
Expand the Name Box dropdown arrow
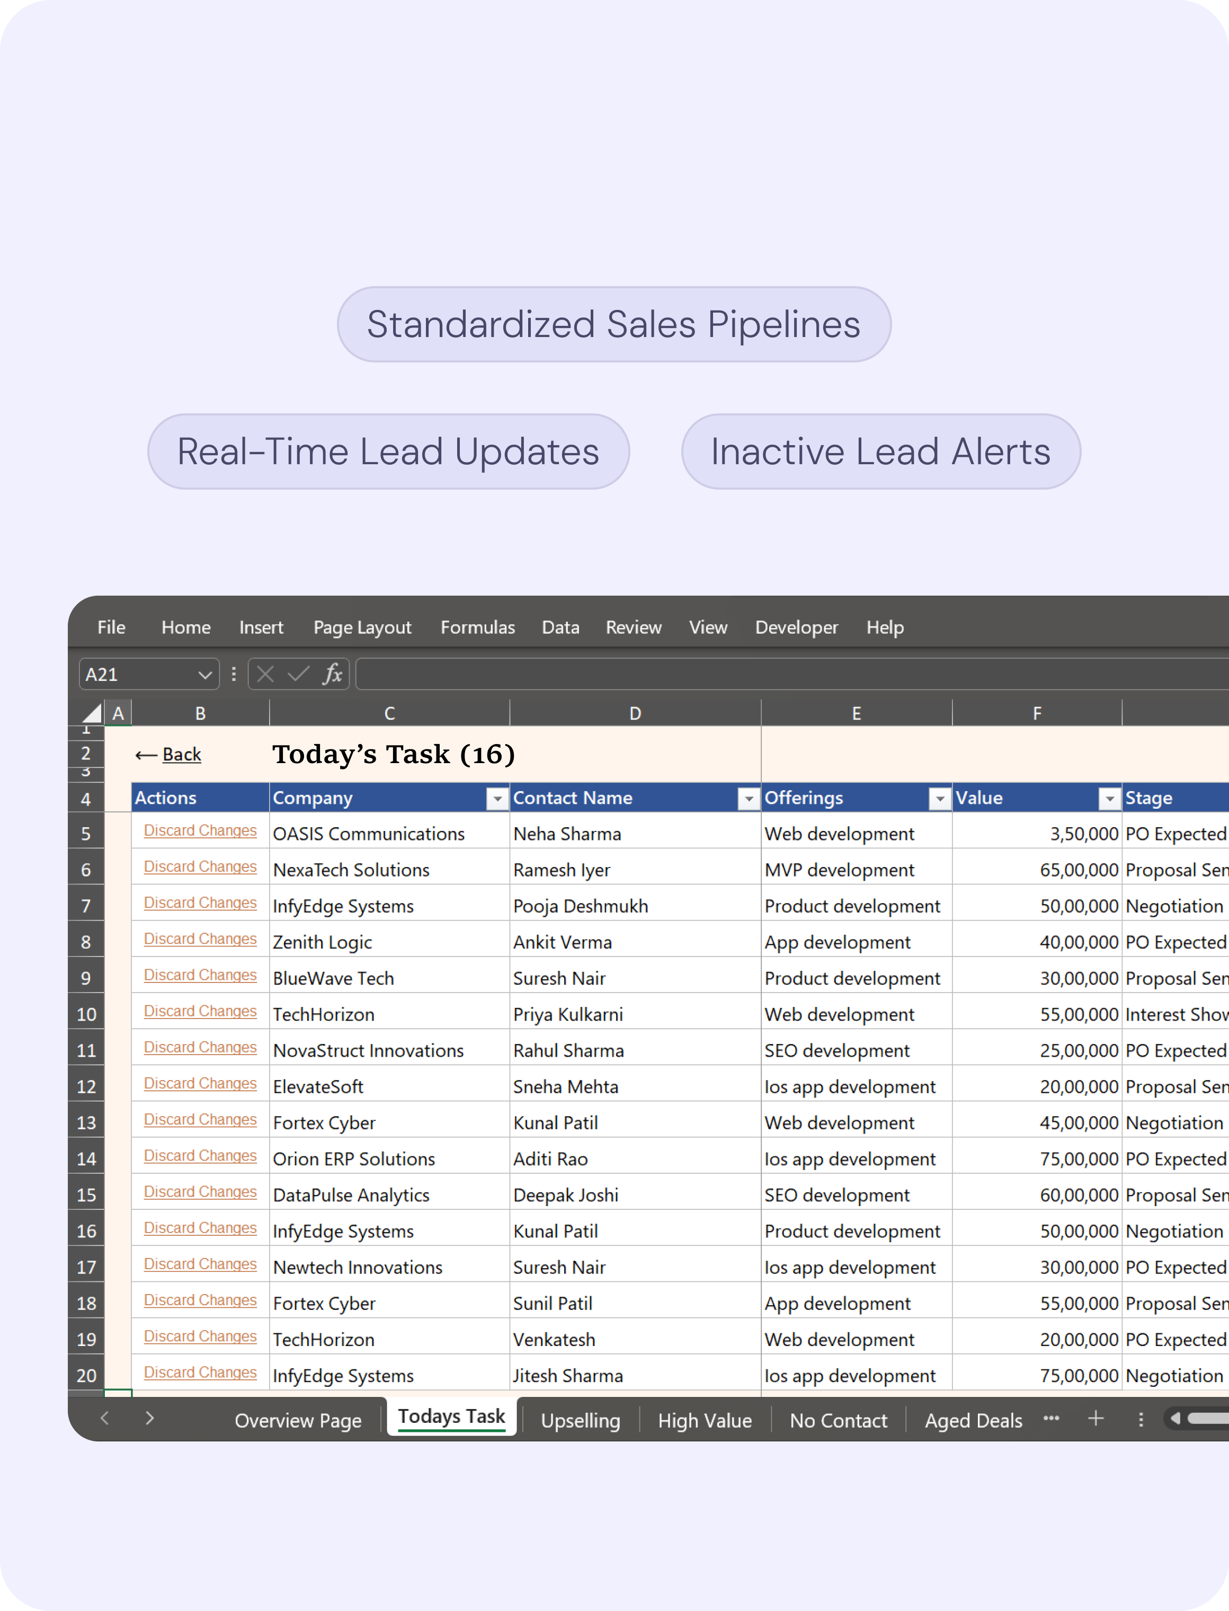[x=205, y=675]
